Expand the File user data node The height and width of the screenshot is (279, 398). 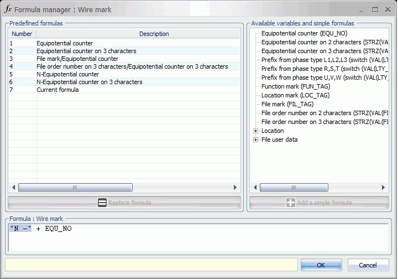coord(255,139)
